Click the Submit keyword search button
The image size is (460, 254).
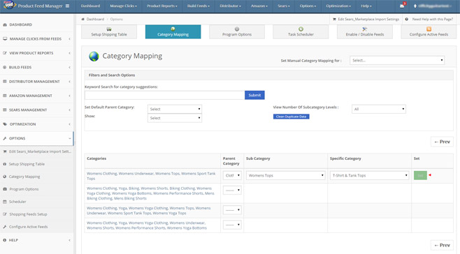click(x=254, y=95)
